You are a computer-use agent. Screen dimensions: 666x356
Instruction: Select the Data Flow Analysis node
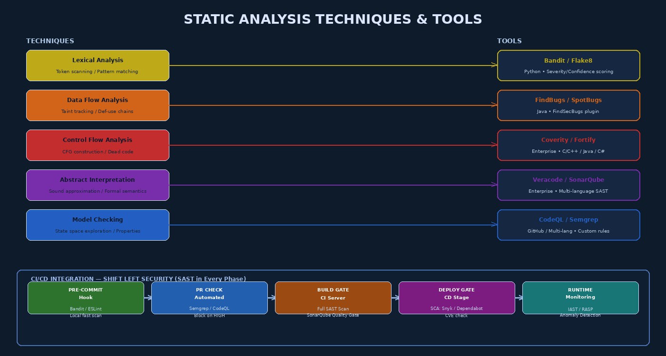pyautogui.click(x=98, y=105)
